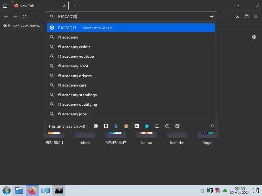This screenshot has height=196, width=262.
Task: Go back to previous page
Action: [6, 17]
